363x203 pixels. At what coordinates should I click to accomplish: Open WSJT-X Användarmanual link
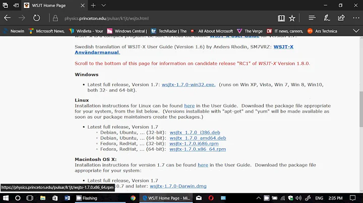point(97,52)
